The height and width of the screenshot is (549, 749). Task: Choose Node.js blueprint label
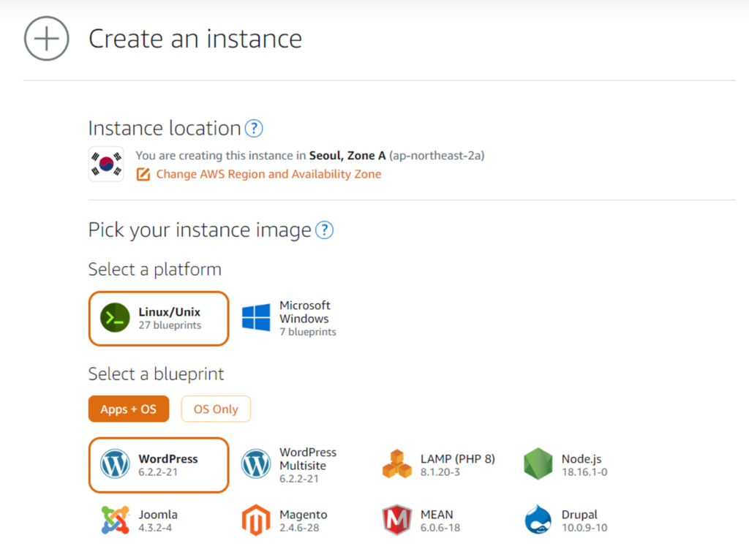(581, 459)
